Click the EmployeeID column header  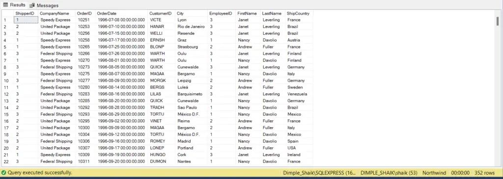tap(222, 13)
